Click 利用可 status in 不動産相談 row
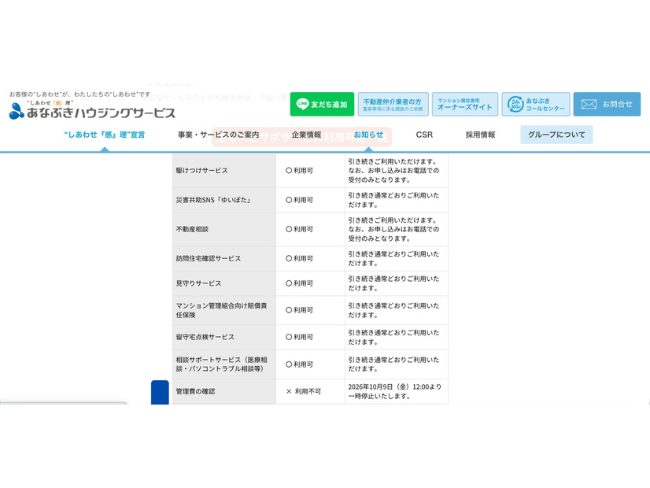650x488 pixels. click(x=310, y=229)
